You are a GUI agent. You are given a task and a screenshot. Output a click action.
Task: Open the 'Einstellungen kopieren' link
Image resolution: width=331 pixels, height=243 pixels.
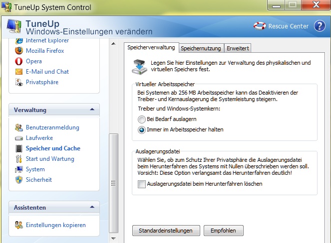coord(56,225)
